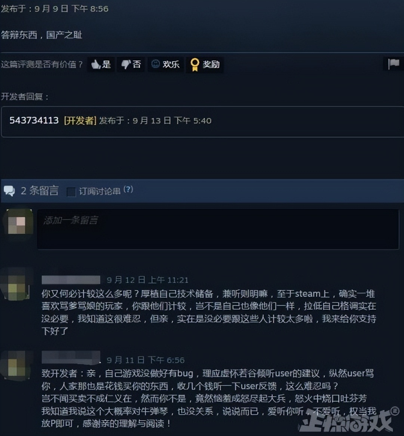Click the 9月11日 下午6:56 comment timestamp

[x=146, y=360]
